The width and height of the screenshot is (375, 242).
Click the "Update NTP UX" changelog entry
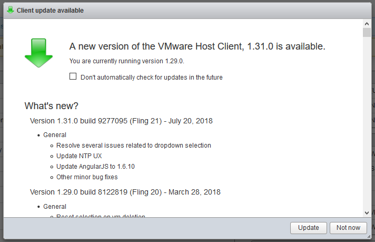tap(79, 156)
